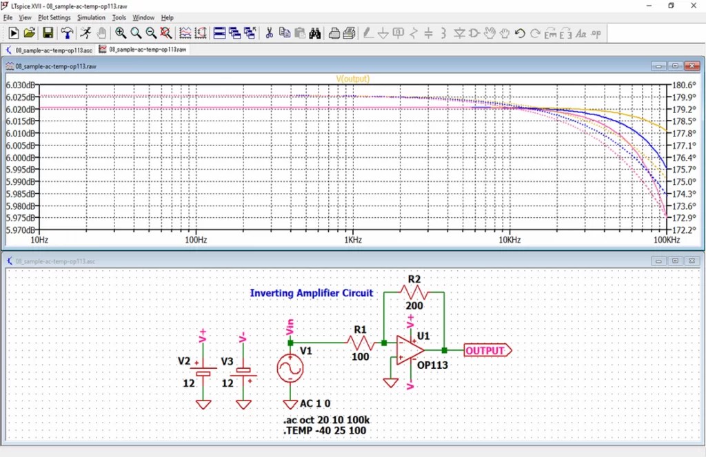Select the Resistor component tool

[x=414, y=33]
